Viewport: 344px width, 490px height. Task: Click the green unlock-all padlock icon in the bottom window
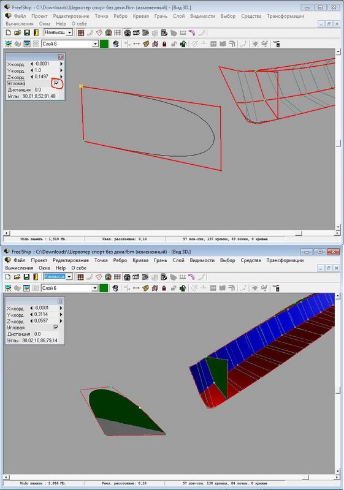coord(183,288)
